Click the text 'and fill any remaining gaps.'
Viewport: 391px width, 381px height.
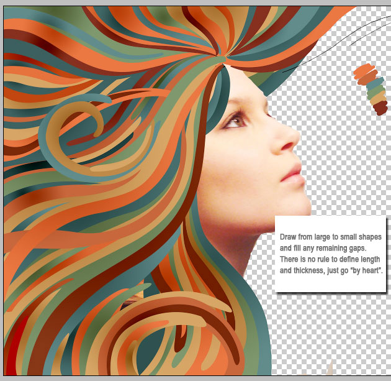(323, 248)
